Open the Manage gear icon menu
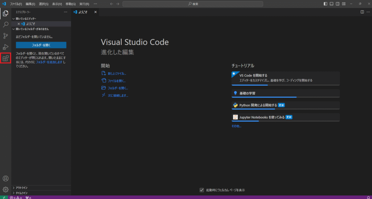Image resolution: width=372 pixels, height=199 pixels. click(5, 189)
